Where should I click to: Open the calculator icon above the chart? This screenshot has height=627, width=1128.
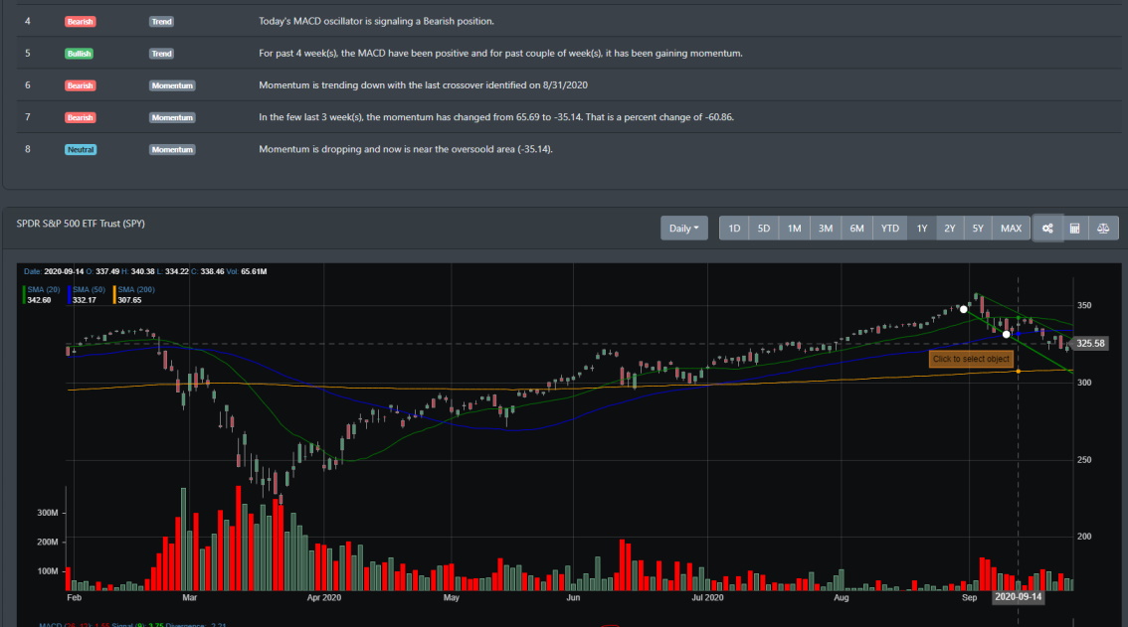pyautogui.click(x=1074, y=229)
